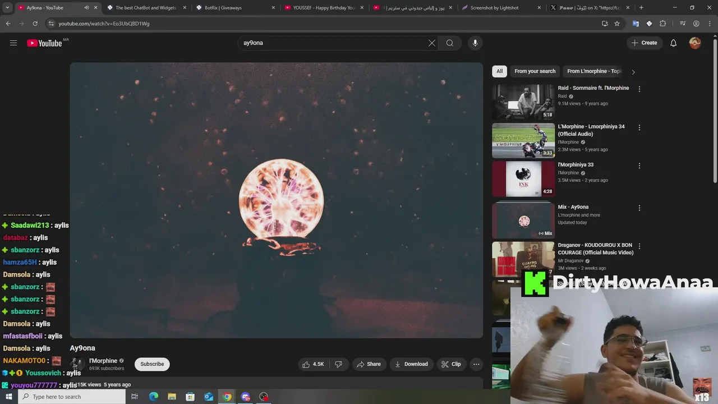Screen dimensions: 718x404
Task: Open options for Draganov KOUDOUROU video
Action: click(639, 246)
